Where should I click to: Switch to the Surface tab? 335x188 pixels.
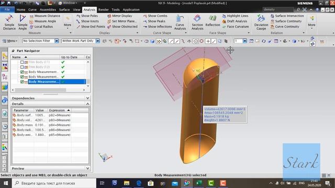pyautogui.click(x=64, y=9)
